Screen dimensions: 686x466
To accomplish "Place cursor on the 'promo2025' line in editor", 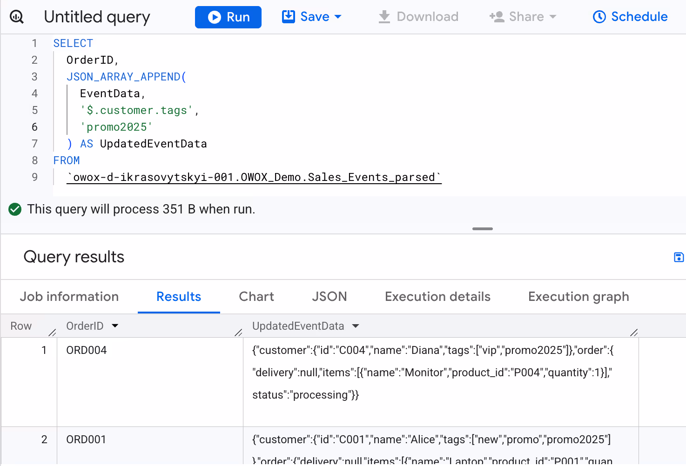I will 116,127.
